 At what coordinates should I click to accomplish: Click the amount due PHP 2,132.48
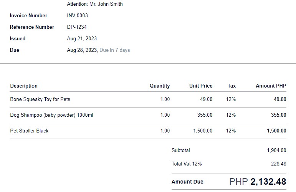coord(257,182)
